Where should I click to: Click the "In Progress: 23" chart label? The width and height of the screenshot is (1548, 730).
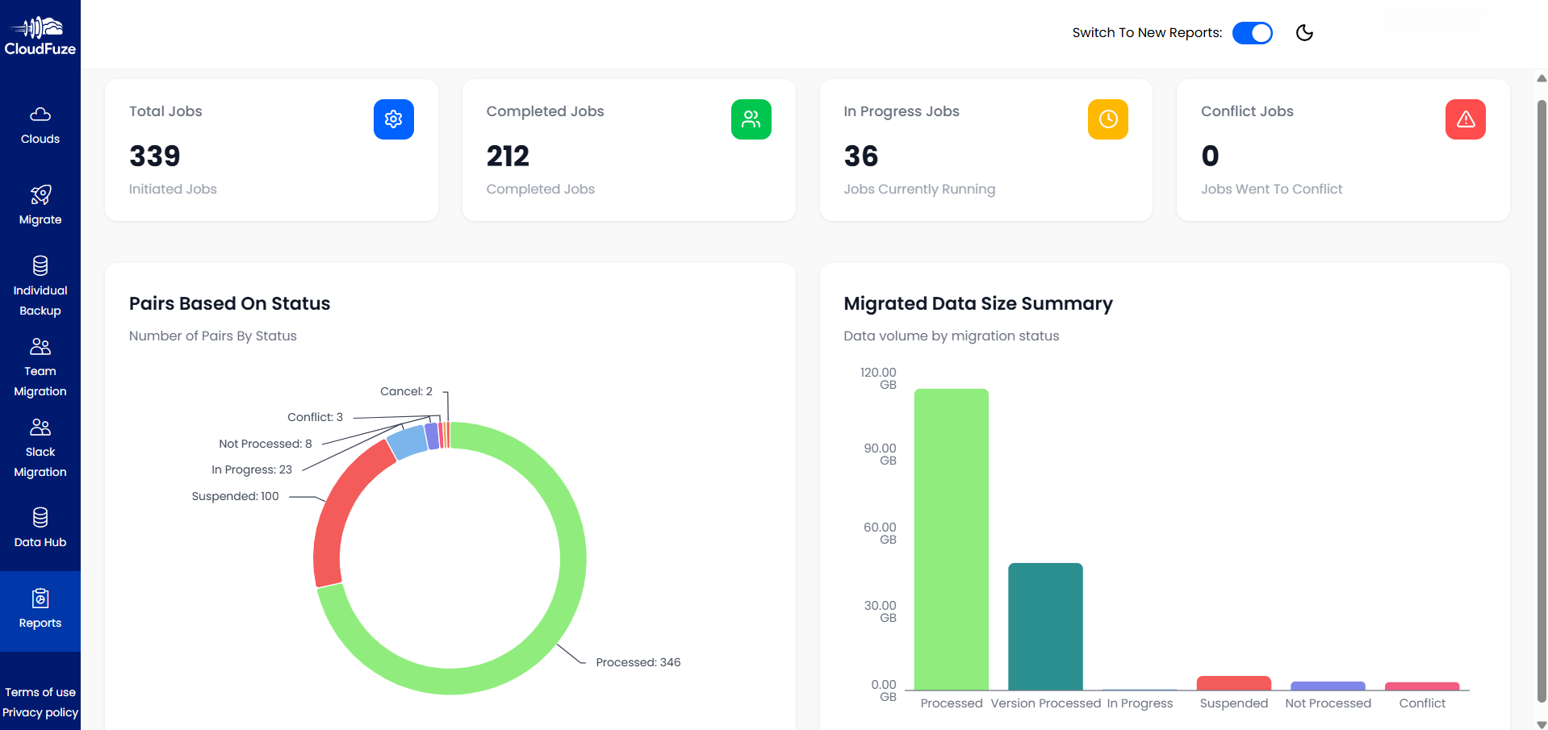pos(252,469)
